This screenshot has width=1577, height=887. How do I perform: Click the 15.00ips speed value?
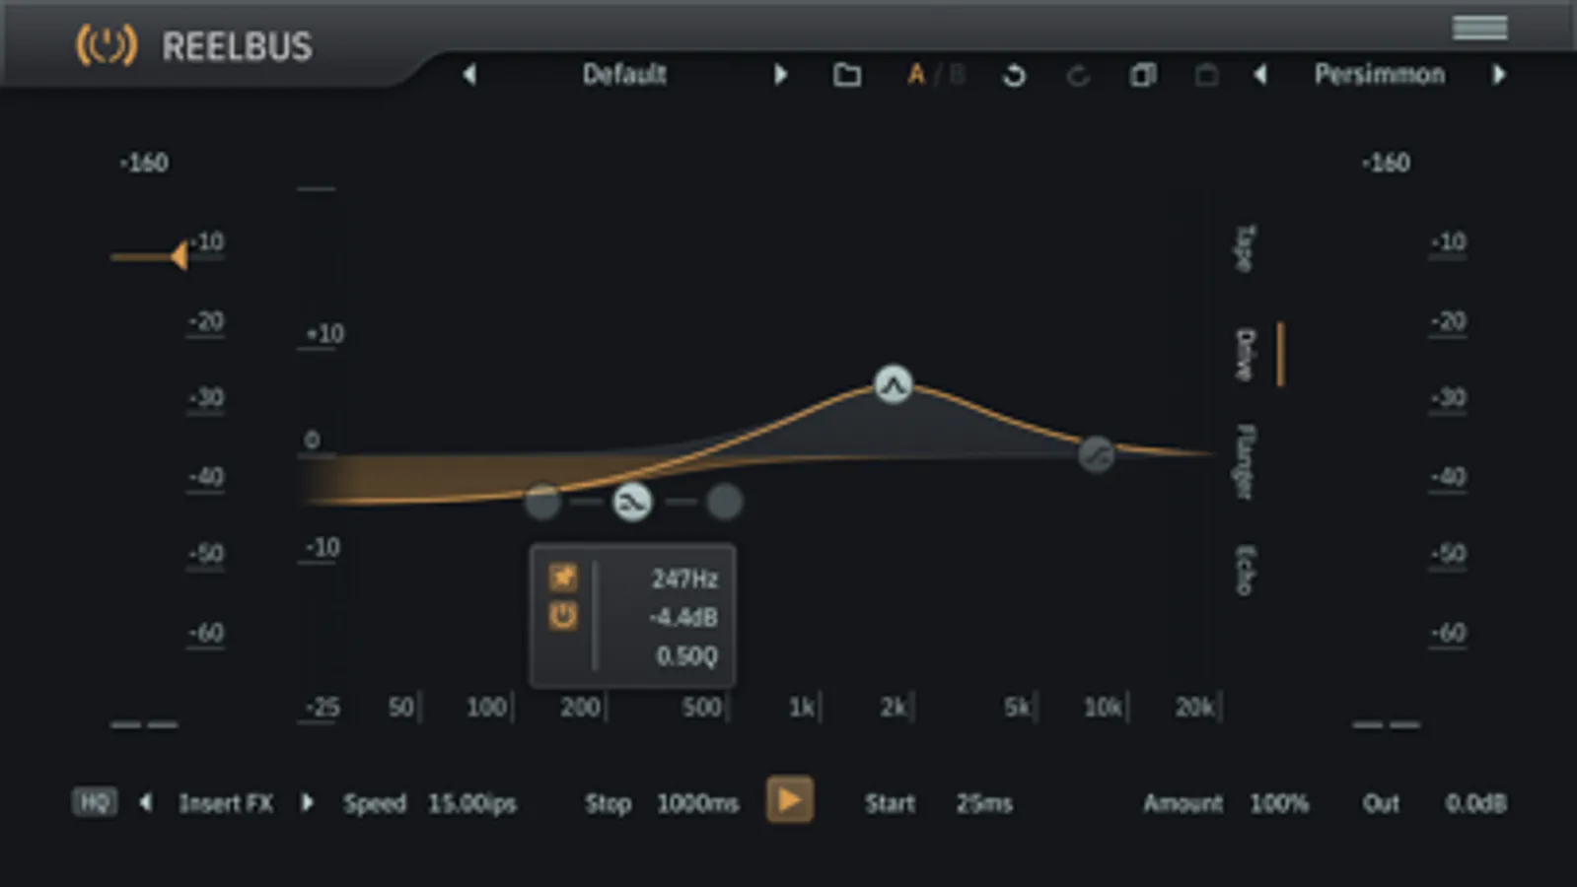tap(472, 803)
